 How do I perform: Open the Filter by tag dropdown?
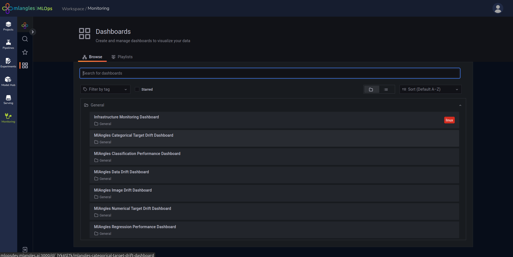(105, 89)
